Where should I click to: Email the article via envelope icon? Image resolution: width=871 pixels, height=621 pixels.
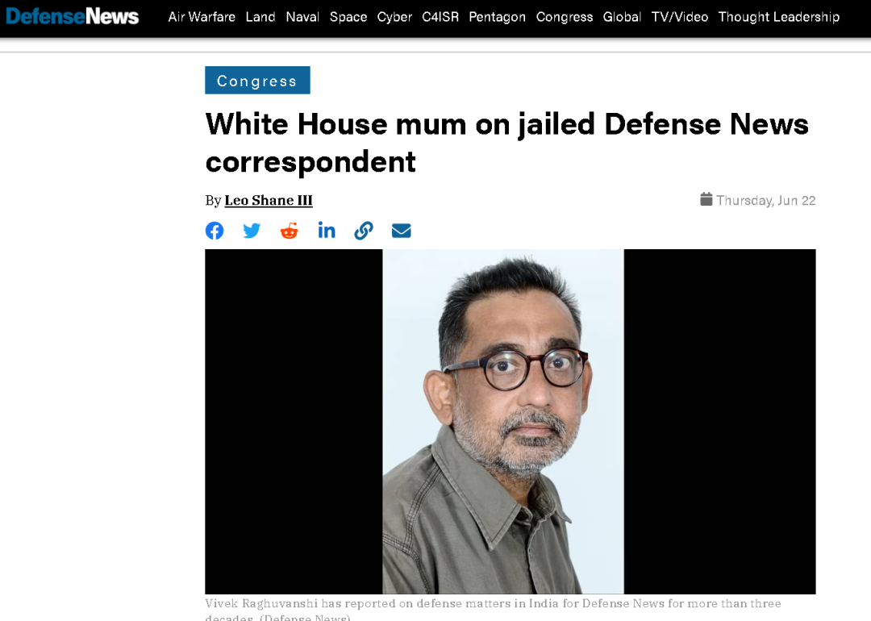(401, 231)
